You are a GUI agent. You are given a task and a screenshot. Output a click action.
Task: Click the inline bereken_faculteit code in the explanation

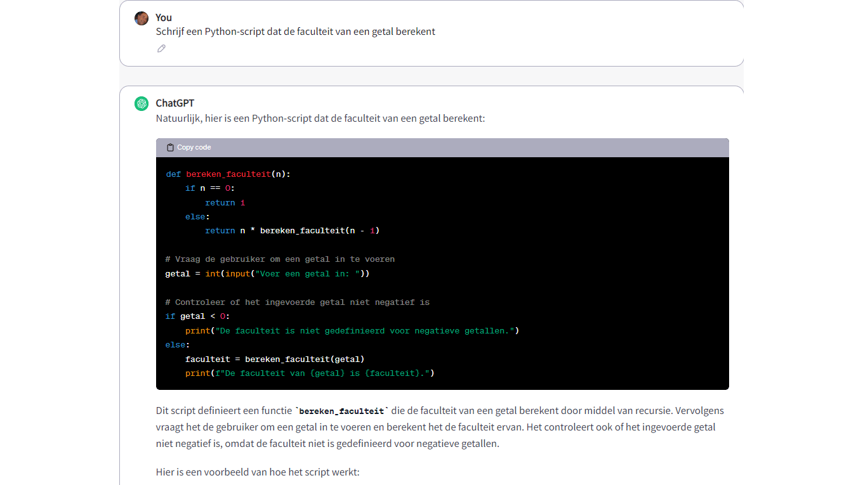point(341,411)
